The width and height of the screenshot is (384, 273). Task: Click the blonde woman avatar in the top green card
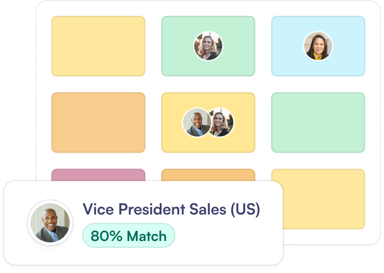tap(208, 46)
